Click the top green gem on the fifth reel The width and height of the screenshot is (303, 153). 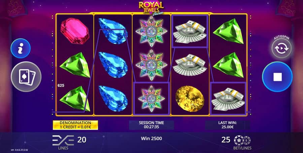(228, 31)
